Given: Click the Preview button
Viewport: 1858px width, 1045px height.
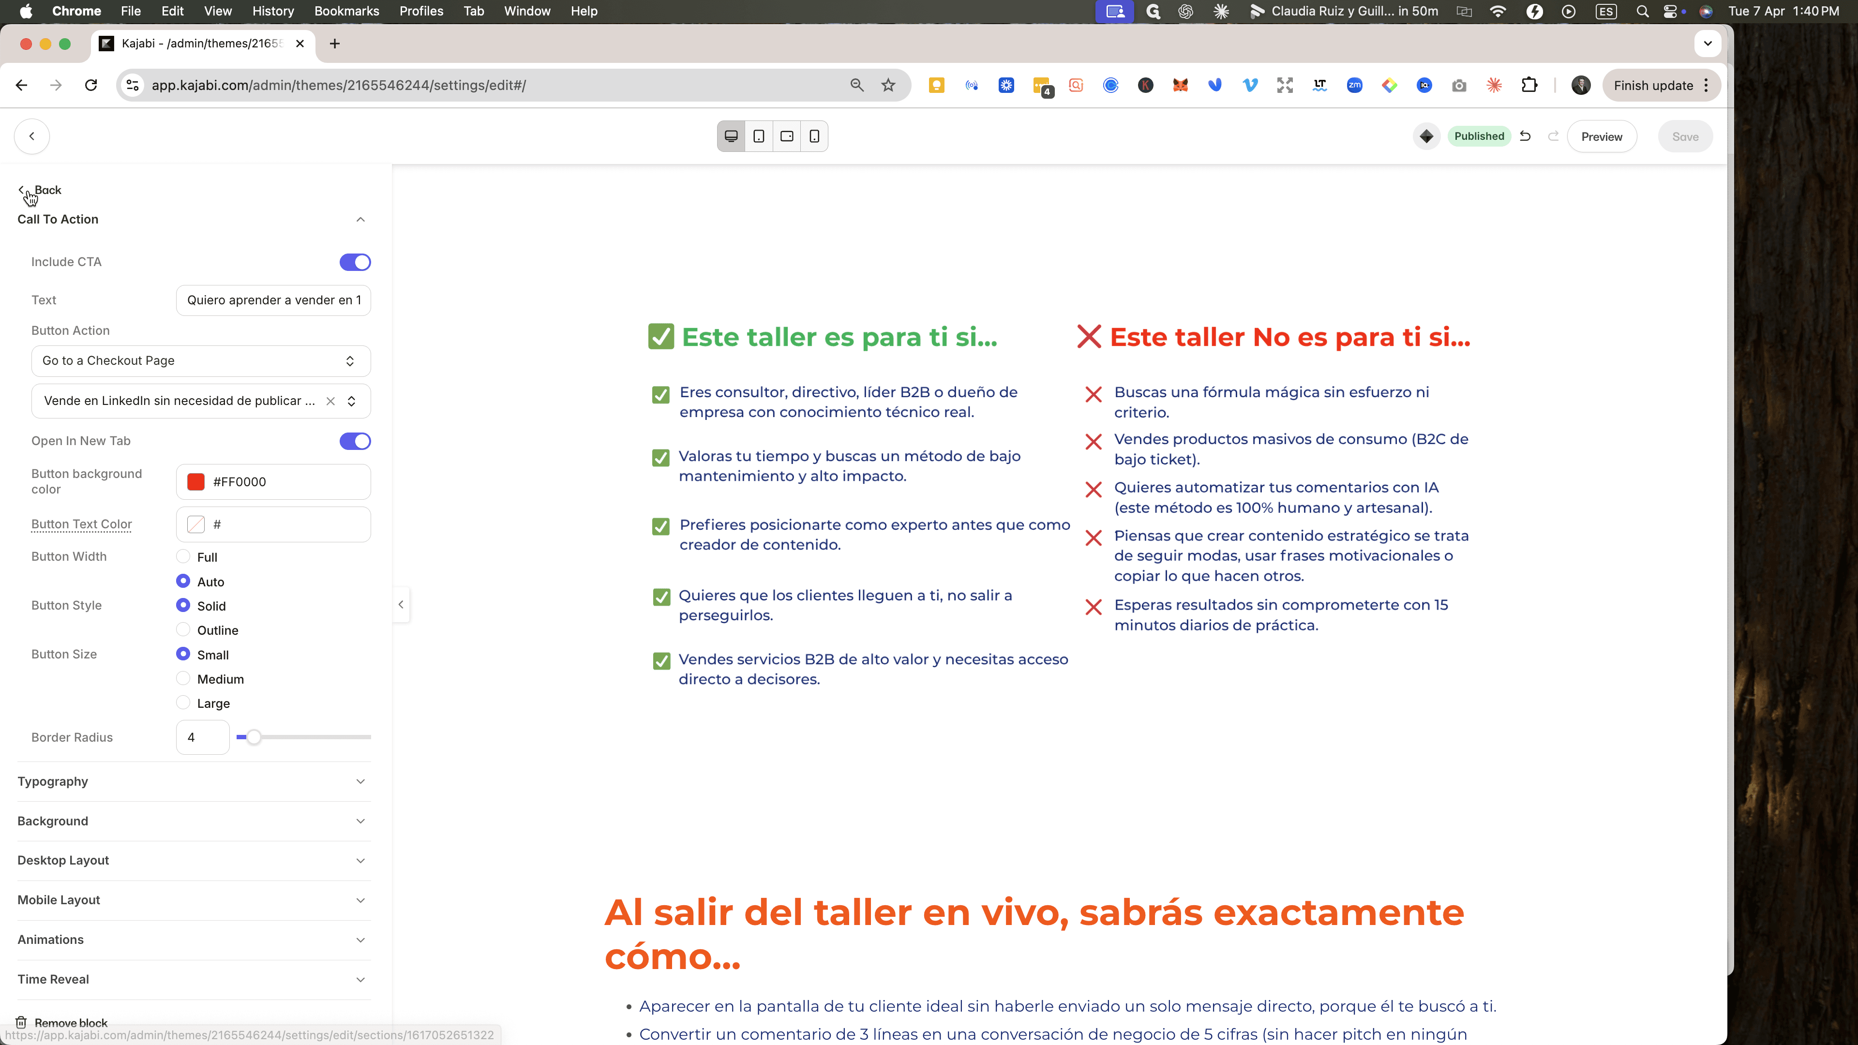Looking at the screenshot, I should pyautogui.click(x=1601, y=136).
